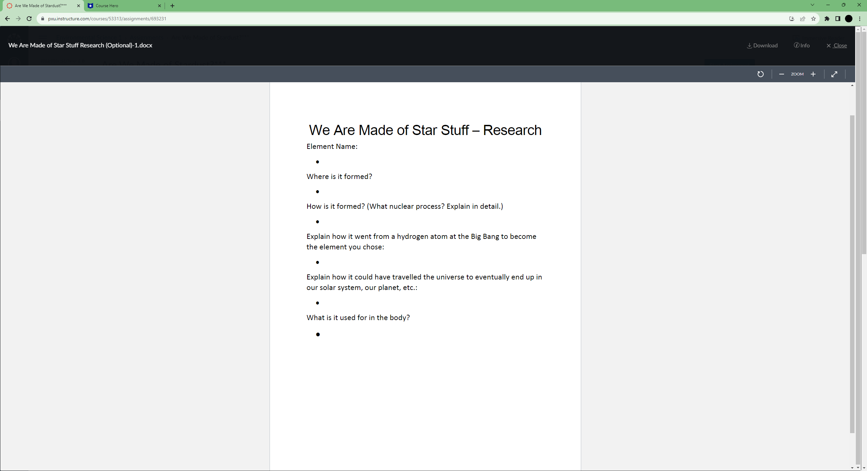
Task: Zoom in with the plus button
Action: point(813,74)
